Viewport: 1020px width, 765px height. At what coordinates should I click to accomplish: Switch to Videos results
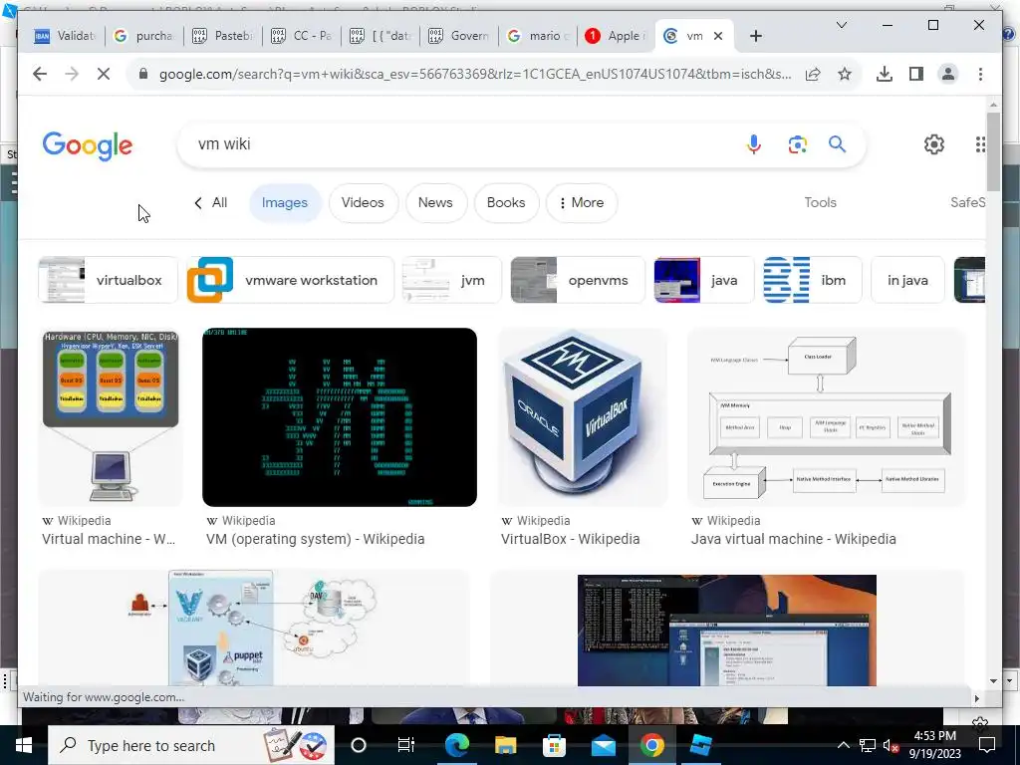(x=363, y=202)
